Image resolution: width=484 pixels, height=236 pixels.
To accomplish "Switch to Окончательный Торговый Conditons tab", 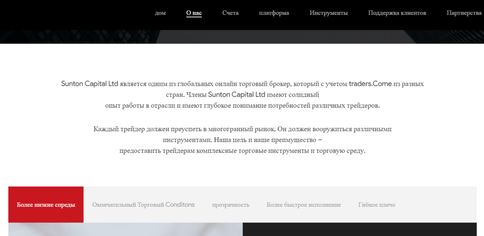I will pos(144,204).
